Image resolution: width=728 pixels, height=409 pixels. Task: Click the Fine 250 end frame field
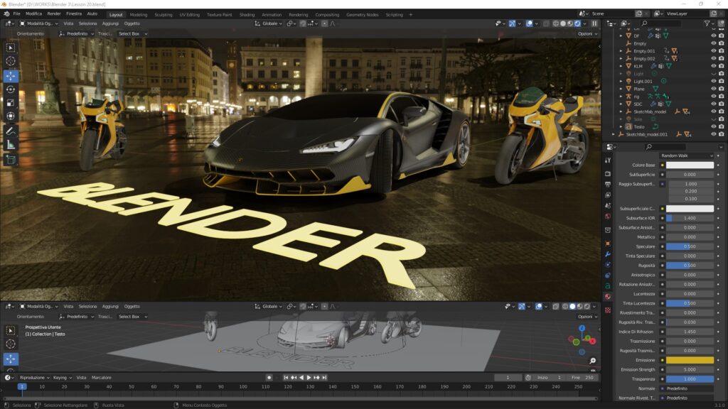[x=582, y=378]
